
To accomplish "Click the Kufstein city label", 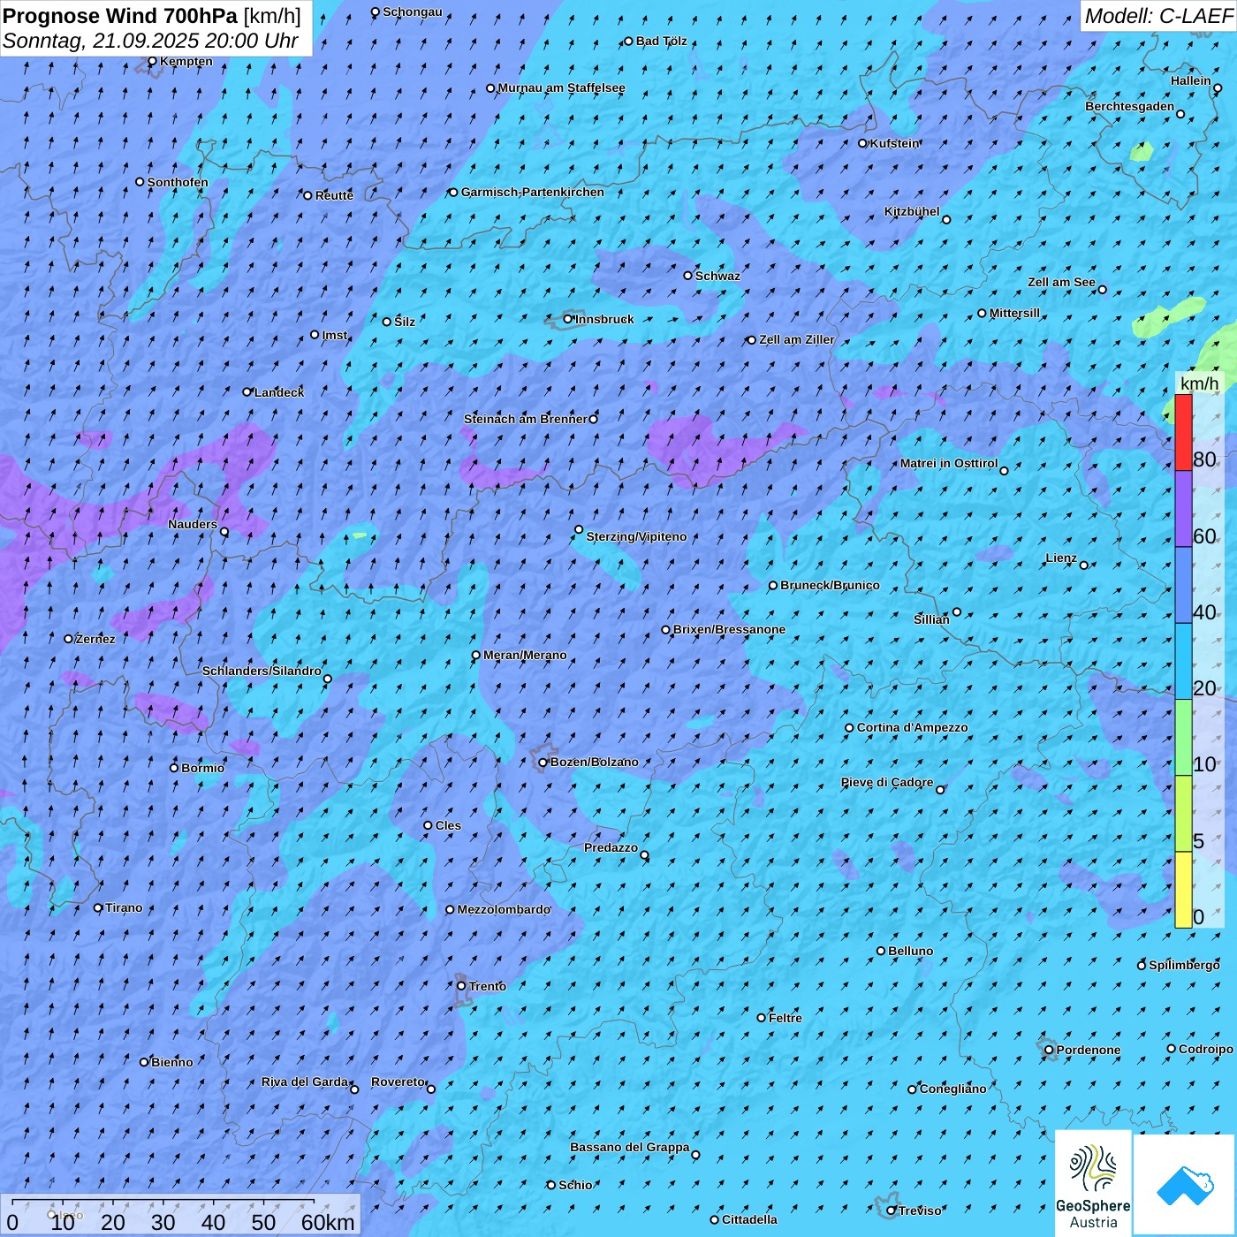I will click(895, 143).
